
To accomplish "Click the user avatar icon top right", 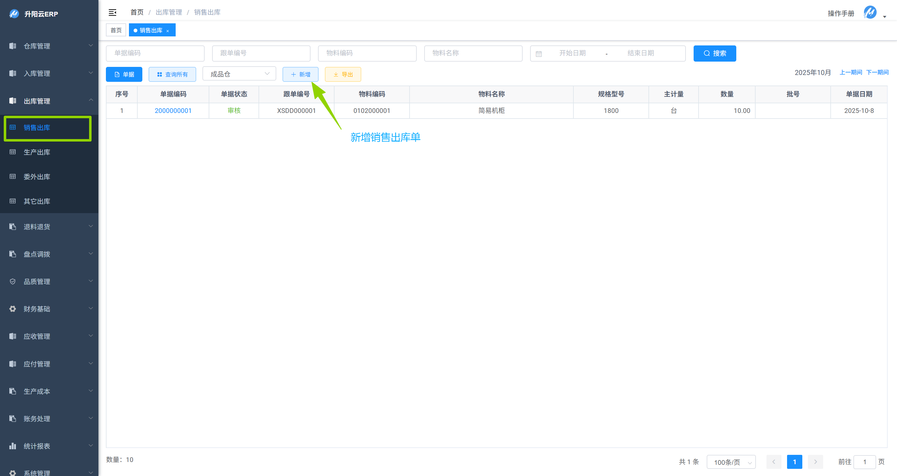I will (x=870, y=13).
